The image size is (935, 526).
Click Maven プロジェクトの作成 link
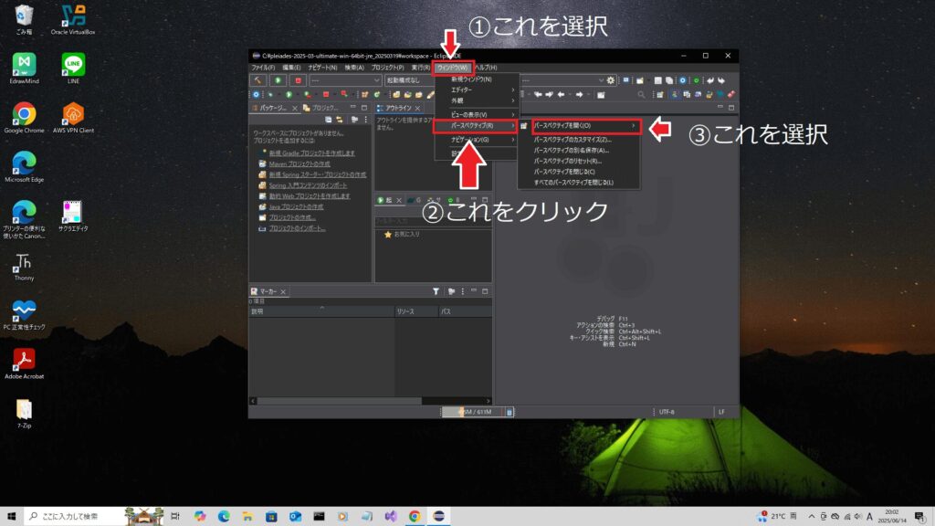pyautogui.click(x=299, y=164)
